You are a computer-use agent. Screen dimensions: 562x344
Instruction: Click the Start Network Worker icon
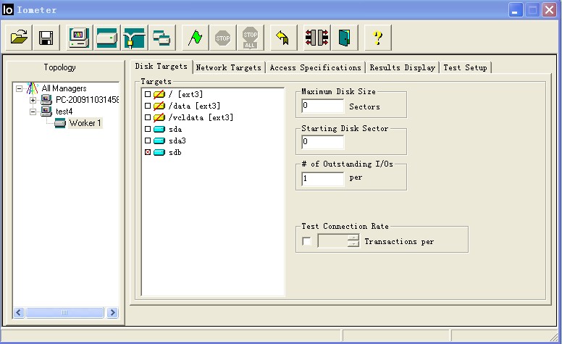click(x=134, y=37)
